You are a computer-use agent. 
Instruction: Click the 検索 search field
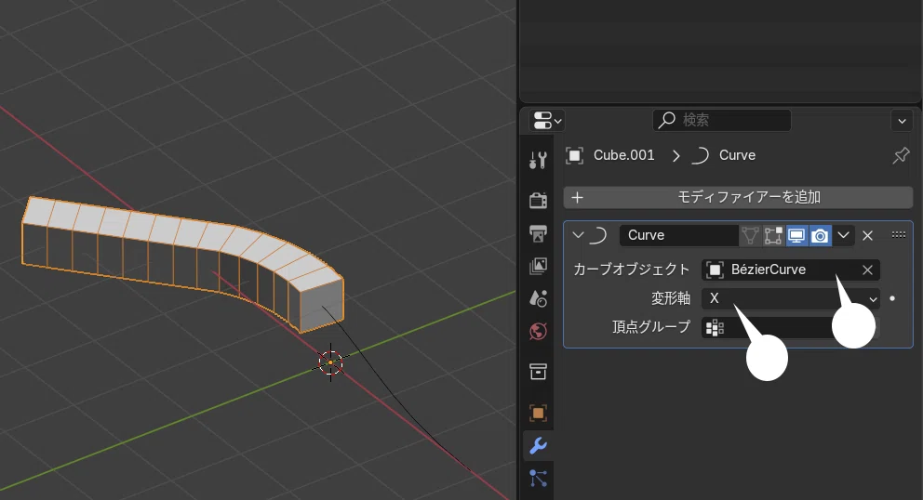coord(722,120)
